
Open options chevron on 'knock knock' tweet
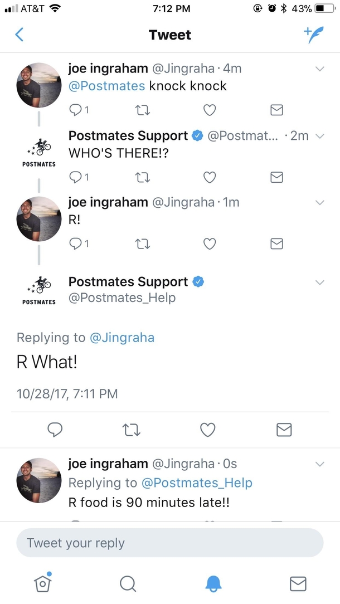319,69
